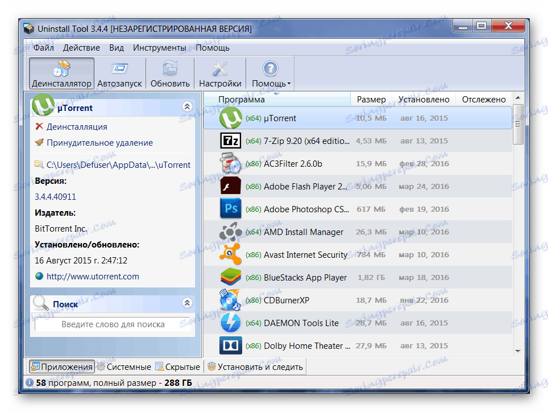Open Настройки tools icon in toolbar
Screen dimensions: 548x412
(x=220, y=68)
